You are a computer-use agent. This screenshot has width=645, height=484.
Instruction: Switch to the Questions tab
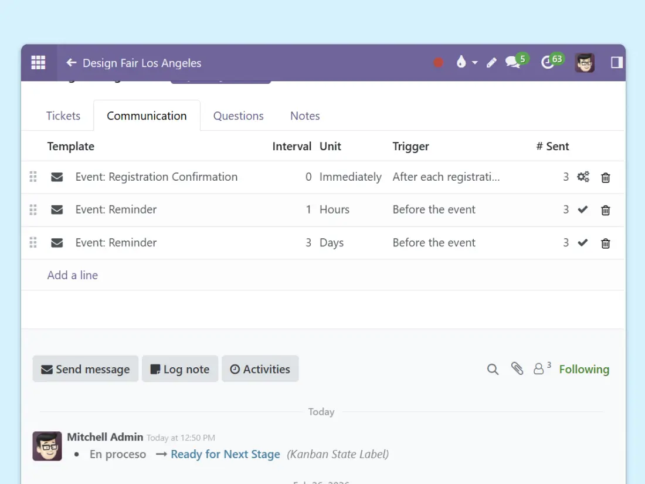point(238,116)
